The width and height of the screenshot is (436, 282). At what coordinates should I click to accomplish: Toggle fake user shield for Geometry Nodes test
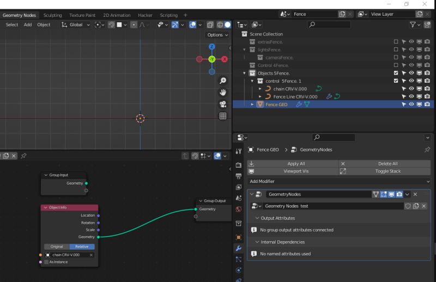(x=408, y=206)
